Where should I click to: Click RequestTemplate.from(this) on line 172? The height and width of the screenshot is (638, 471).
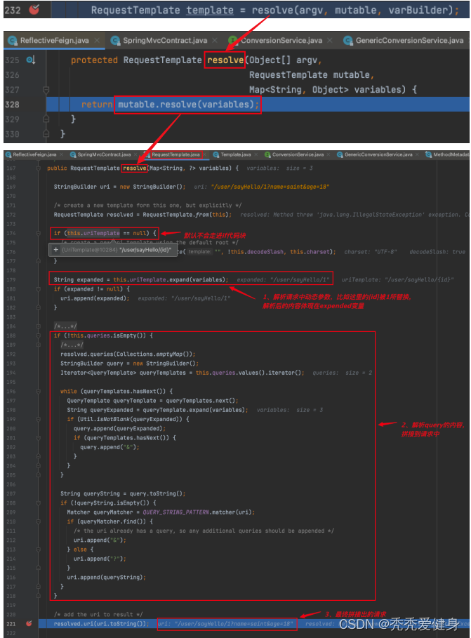click(x=187, y=215)
